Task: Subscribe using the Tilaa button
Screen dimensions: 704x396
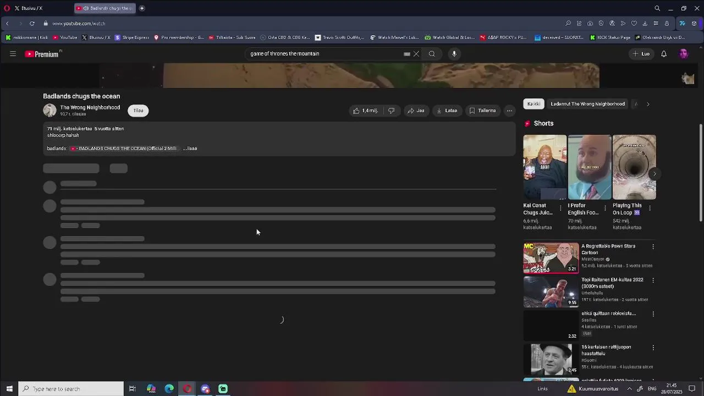Action: [138, 111]
